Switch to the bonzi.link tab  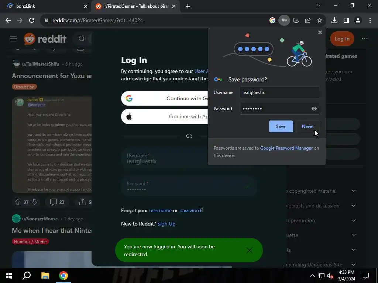pyautogui.click(x=46, y=6)
